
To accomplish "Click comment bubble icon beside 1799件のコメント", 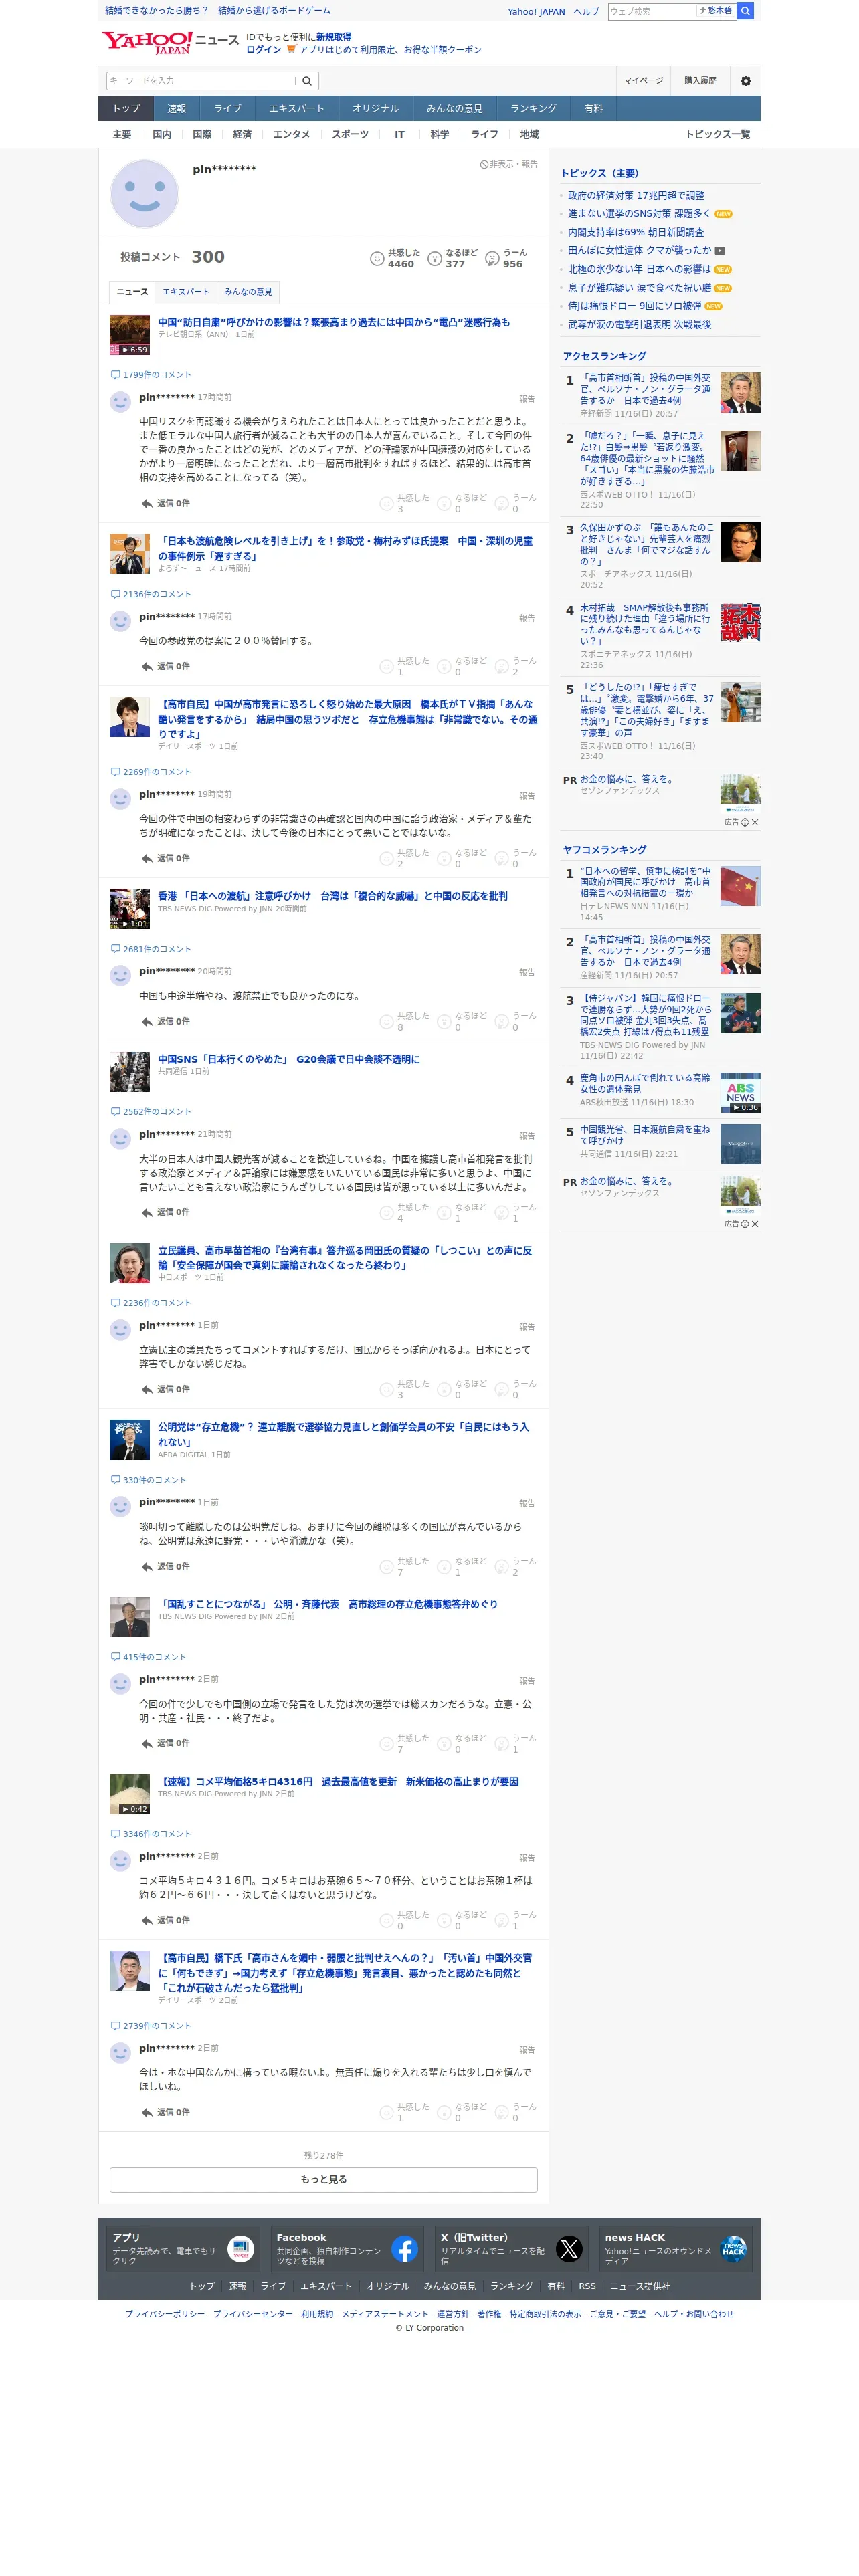I will (115, 375).
